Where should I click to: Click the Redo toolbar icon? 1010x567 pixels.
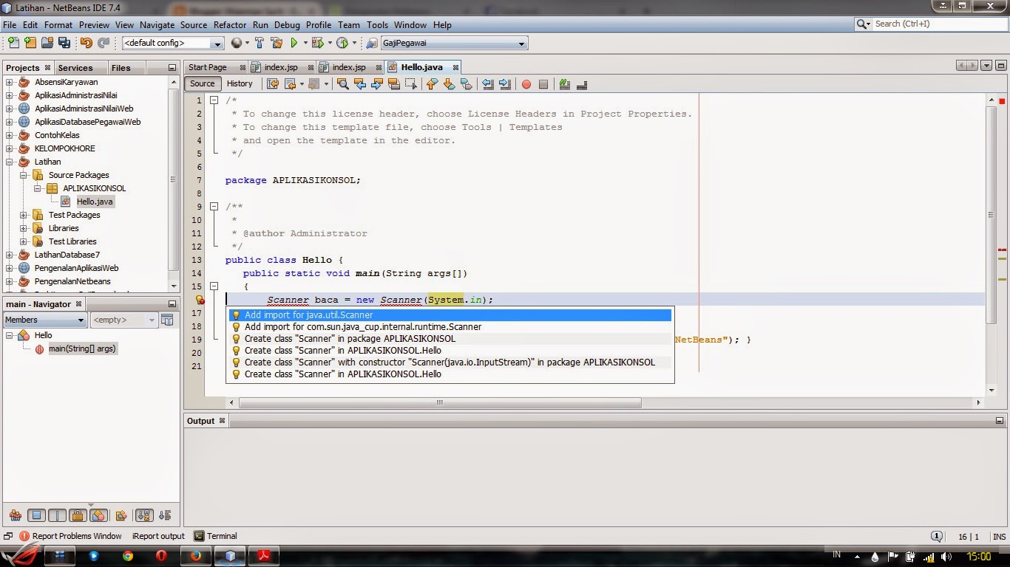pos(104,43)
